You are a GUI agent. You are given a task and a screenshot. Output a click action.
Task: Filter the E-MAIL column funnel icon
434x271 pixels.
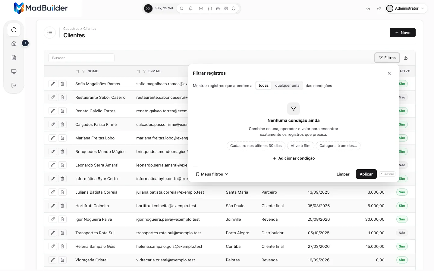click(145, 71)
